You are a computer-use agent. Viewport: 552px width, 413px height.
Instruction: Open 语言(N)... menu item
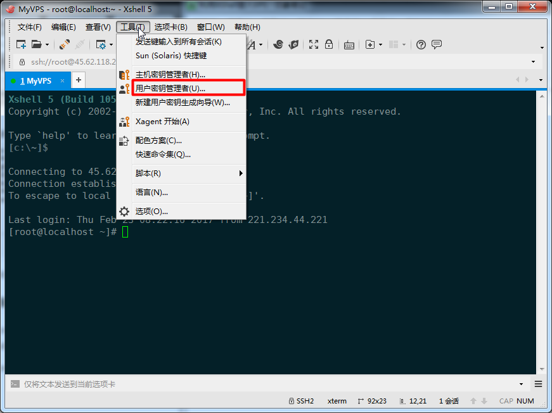tap(182, 192)
